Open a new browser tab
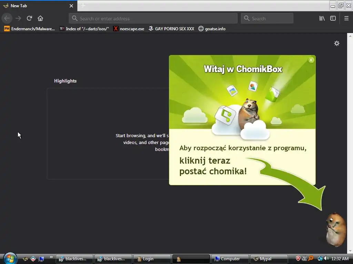 coord(83,6)
